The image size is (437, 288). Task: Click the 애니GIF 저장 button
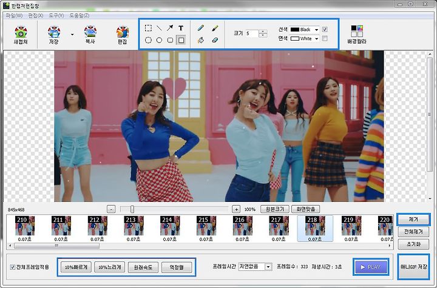point(413,267)
